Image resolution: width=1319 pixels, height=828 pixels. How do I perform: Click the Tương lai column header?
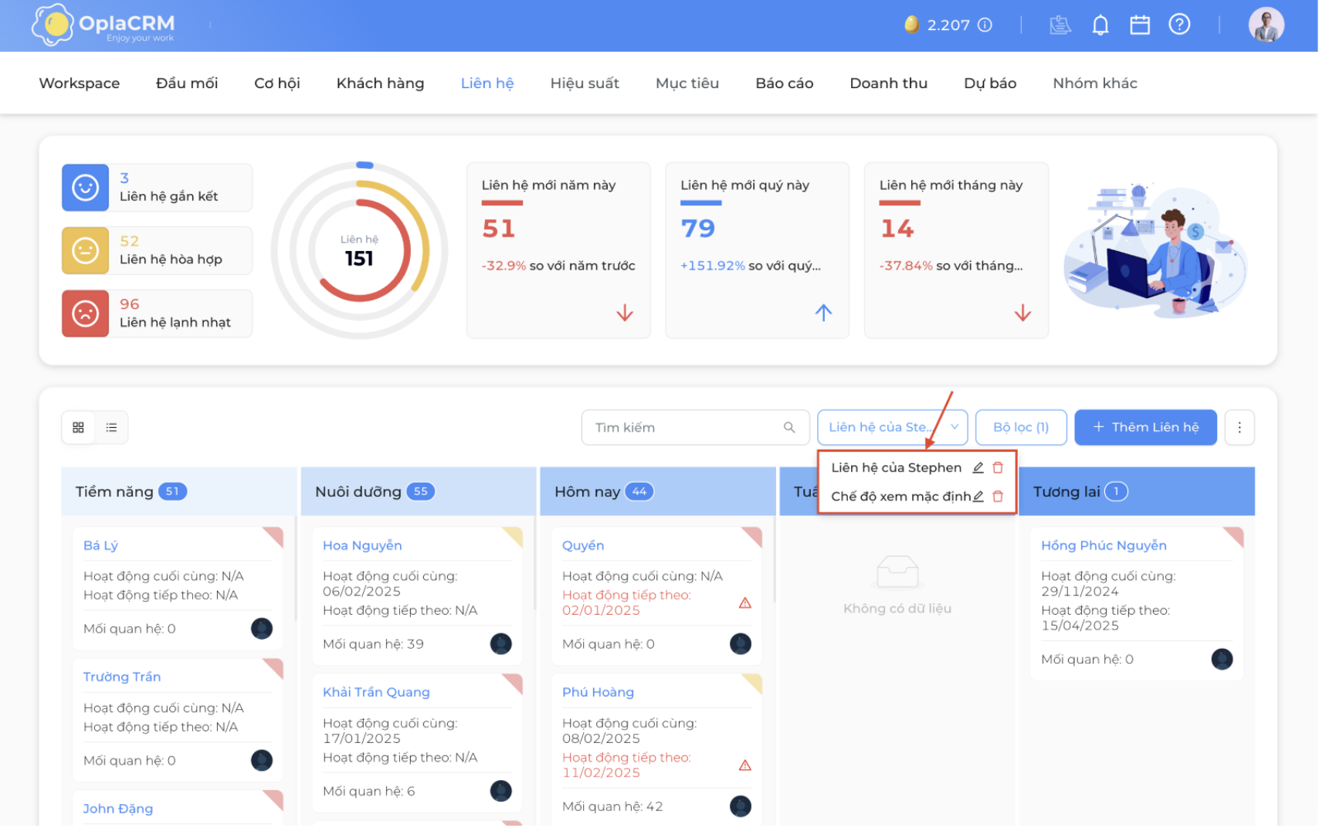pos(1137,491)
